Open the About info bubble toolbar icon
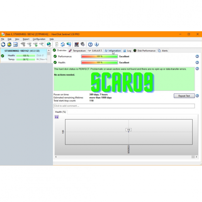This screenshot has height=202, width=202. pos(97,44)
